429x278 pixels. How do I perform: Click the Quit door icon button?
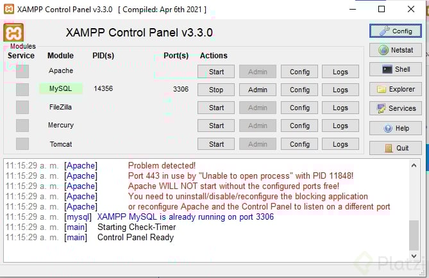[x=396, y=148]
